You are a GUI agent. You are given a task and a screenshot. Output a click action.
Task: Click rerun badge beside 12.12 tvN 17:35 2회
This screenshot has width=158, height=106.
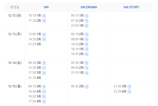[44, 21]
